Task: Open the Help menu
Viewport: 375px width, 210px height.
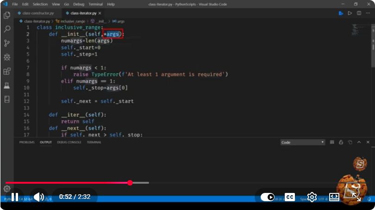Action: pos(111,4)
